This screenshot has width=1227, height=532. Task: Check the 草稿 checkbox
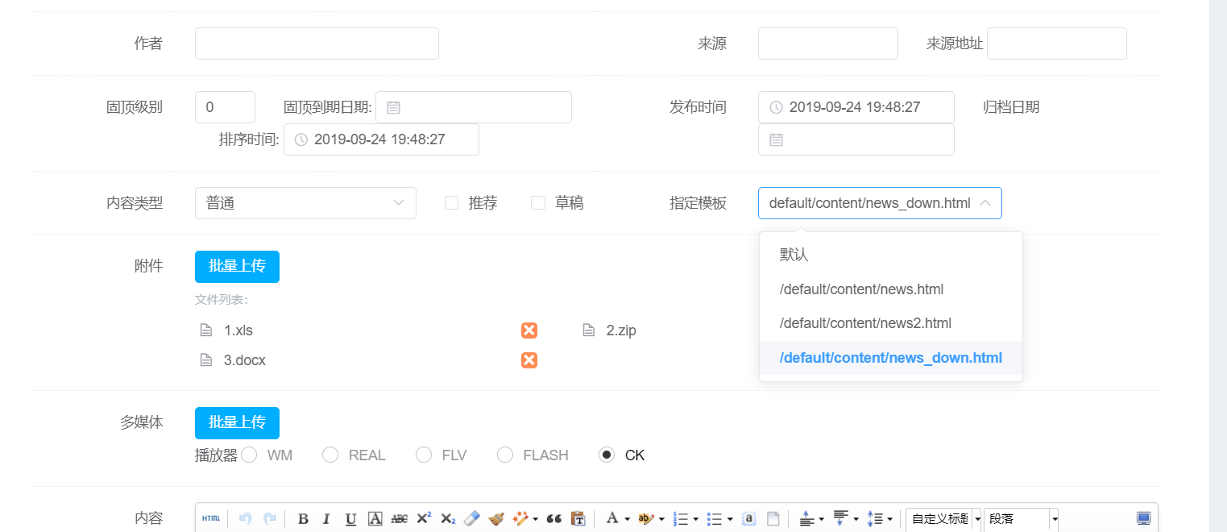(x=538, y=203)
